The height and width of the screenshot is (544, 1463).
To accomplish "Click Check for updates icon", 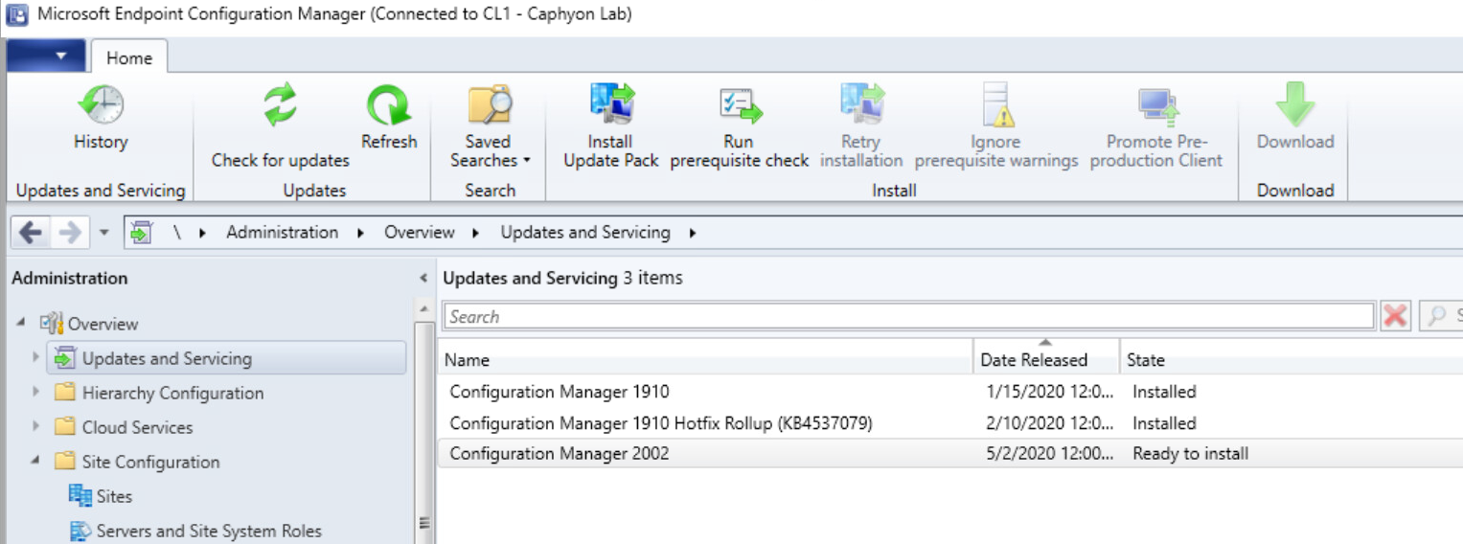I will click(x=280, y=104).
